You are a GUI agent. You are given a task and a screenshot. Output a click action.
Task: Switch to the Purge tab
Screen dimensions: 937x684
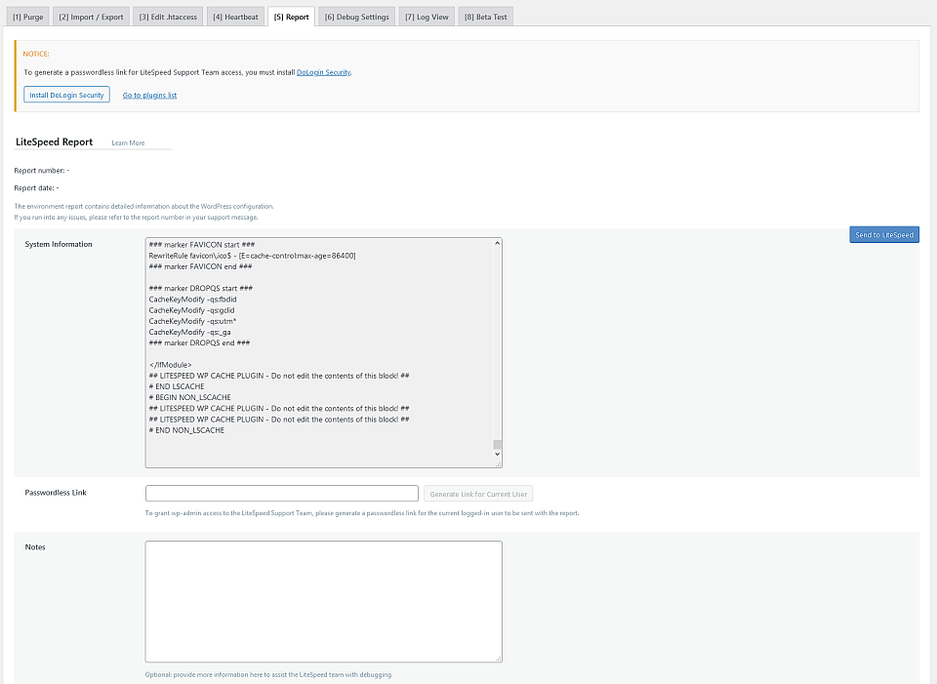point(28,17)
